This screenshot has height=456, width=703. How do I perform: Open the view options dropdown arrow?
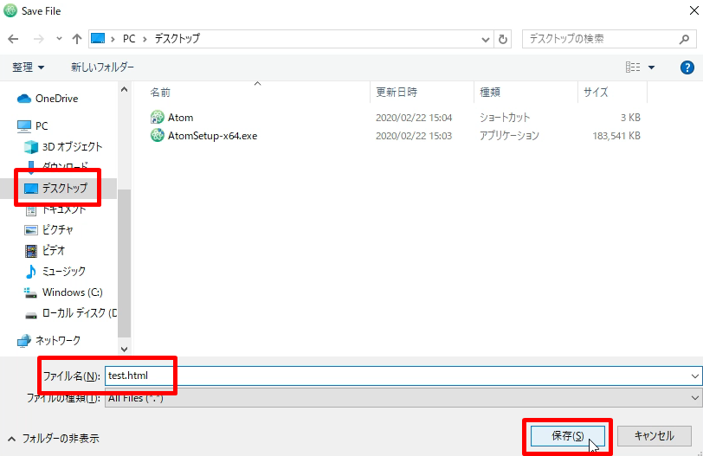pyautogui.click(x=651, y=67)
